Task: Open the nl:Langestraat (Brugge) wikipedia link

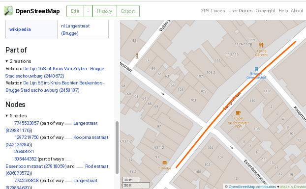Action: [75, 29]
